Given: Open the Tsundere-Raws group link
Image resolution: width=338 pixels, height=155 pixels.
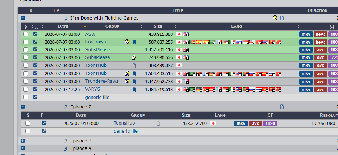Looking at the screenshot, I should [102, 81].
